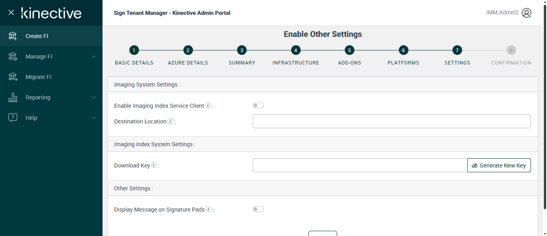Click the Migrate FI bank icon
Viewport: 547px width, 236px height.
pyautogui.click(x=13, y=77)
